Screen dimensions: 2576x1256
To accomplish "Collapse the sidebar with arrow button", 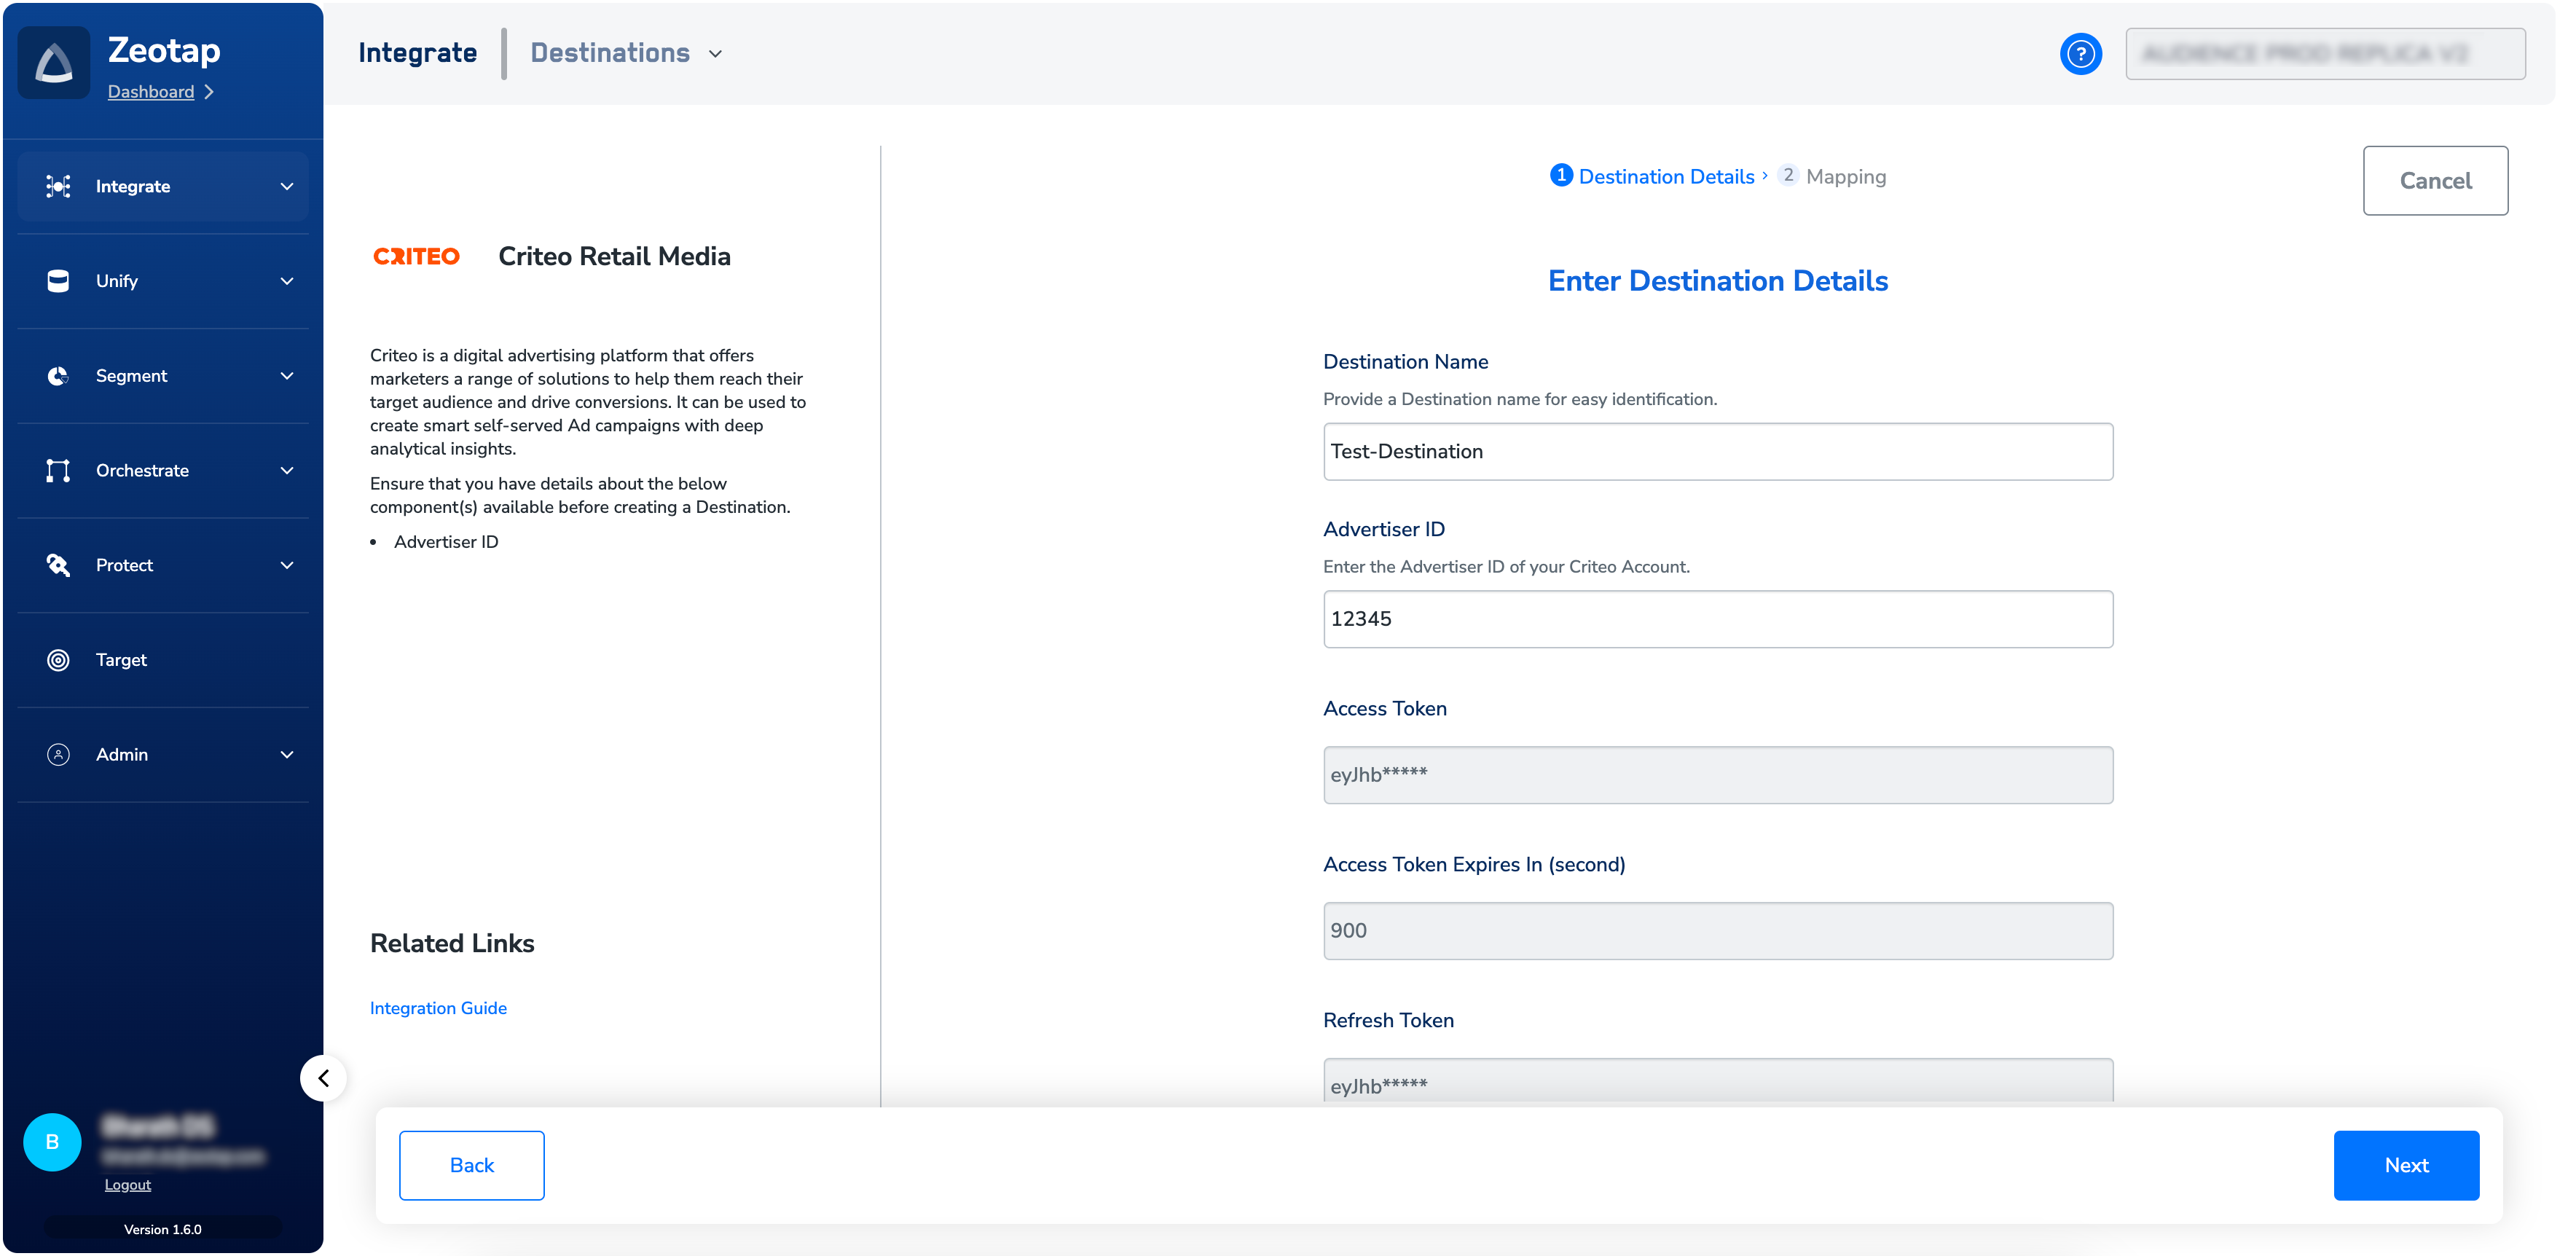I will click(x=324, y=1078).
